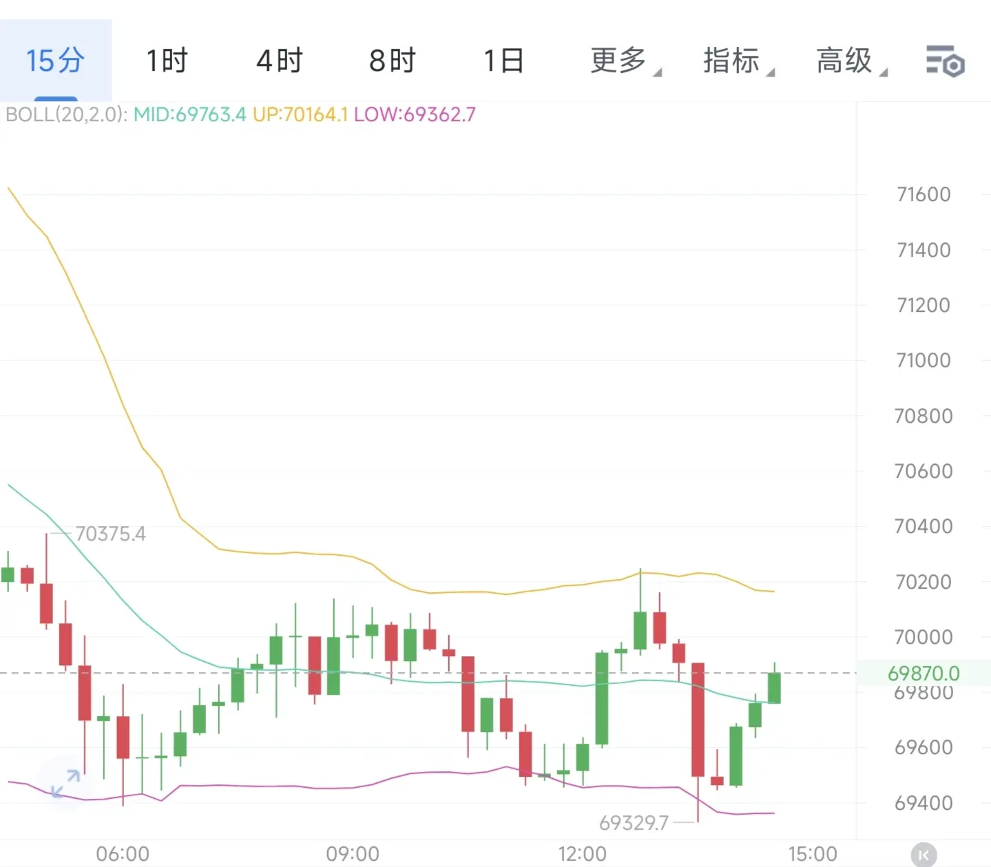
Task: Tap the 06:00 time axis label
Action: pyautogui.click(x=123, y=854)
